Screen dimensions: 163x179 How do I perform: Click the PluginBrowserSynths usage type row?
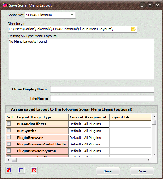42,151
